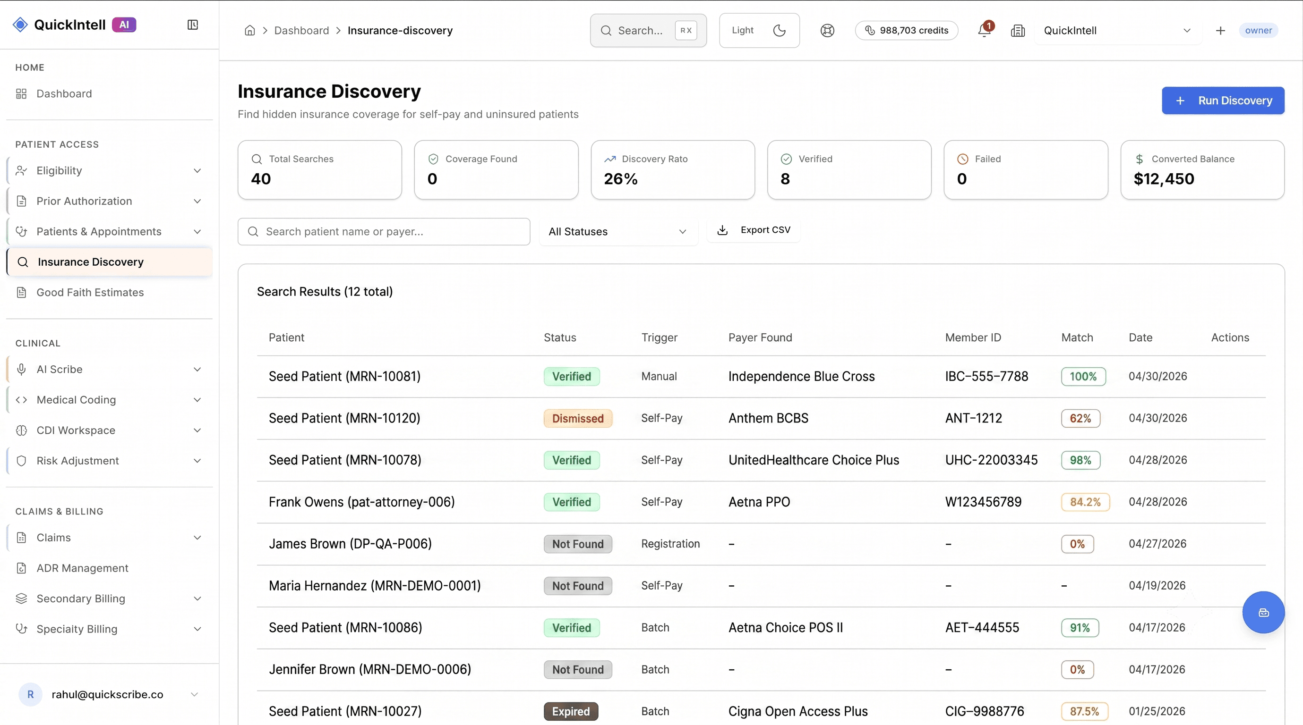
Task: Click the owner role badge
Action: [1259, 30]
